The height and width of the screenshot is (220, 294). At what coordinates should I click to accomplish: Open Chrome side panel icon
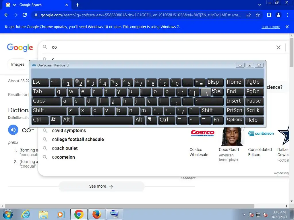click(269, 15)
